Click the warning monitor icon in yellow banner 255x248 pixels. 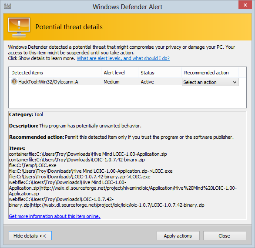click(x=19, y=27)
